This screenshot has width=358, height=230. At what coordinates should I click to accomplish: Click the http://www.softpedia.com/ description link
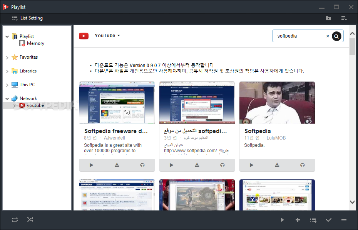click(190, 150)
